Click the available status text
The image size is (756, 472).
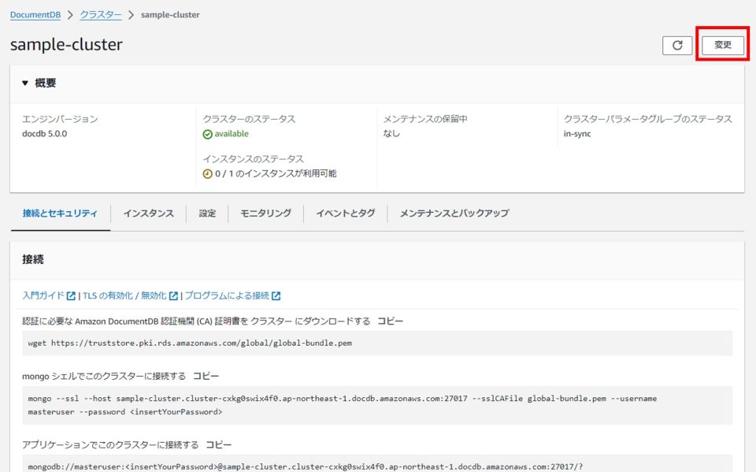click(x=232, y=134)
